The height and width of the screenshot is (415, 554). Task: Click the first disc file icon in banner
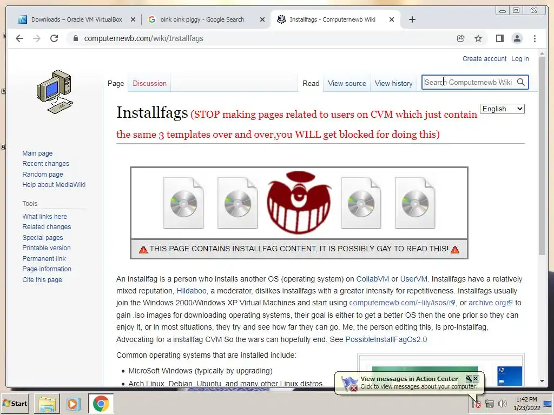tap(183, 203)
